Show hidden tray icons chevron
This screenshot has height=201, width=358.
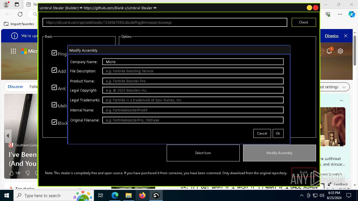tap(302, 195)
